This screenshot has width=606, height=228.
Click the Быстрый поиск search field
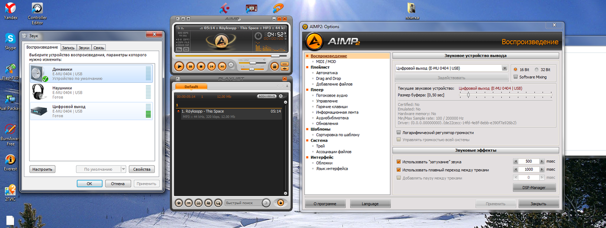244,203
